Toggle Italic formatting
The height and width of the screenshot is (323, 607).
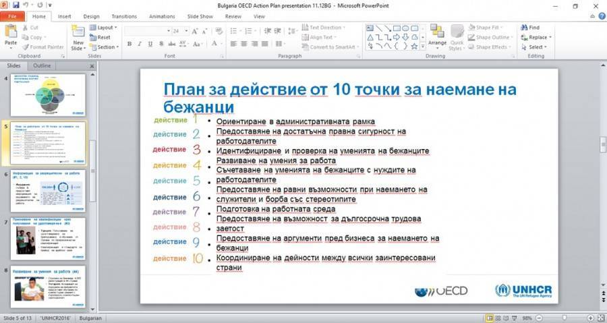pos(140,44)
